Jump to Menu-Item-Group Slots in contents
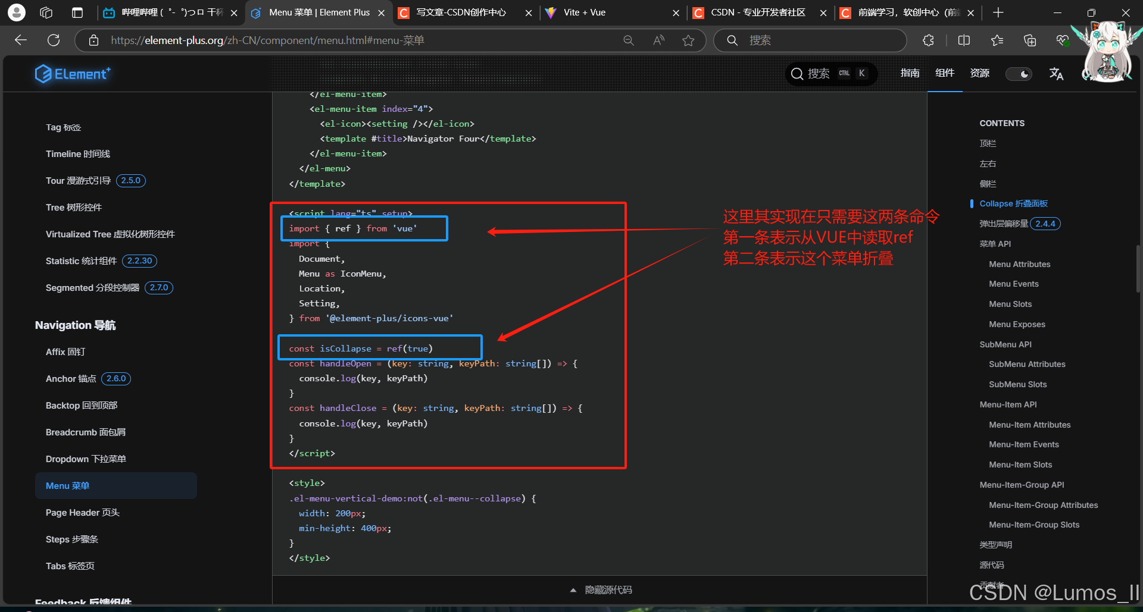1143x612 pixels. 1034,525
